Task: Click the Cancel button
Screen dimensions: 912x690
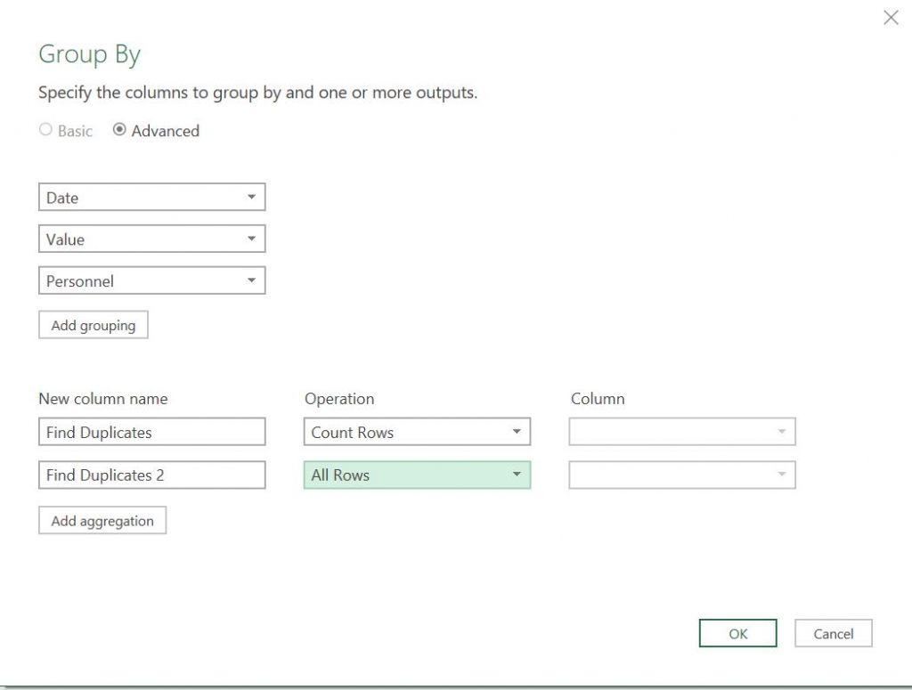Action: coord(834,634)
